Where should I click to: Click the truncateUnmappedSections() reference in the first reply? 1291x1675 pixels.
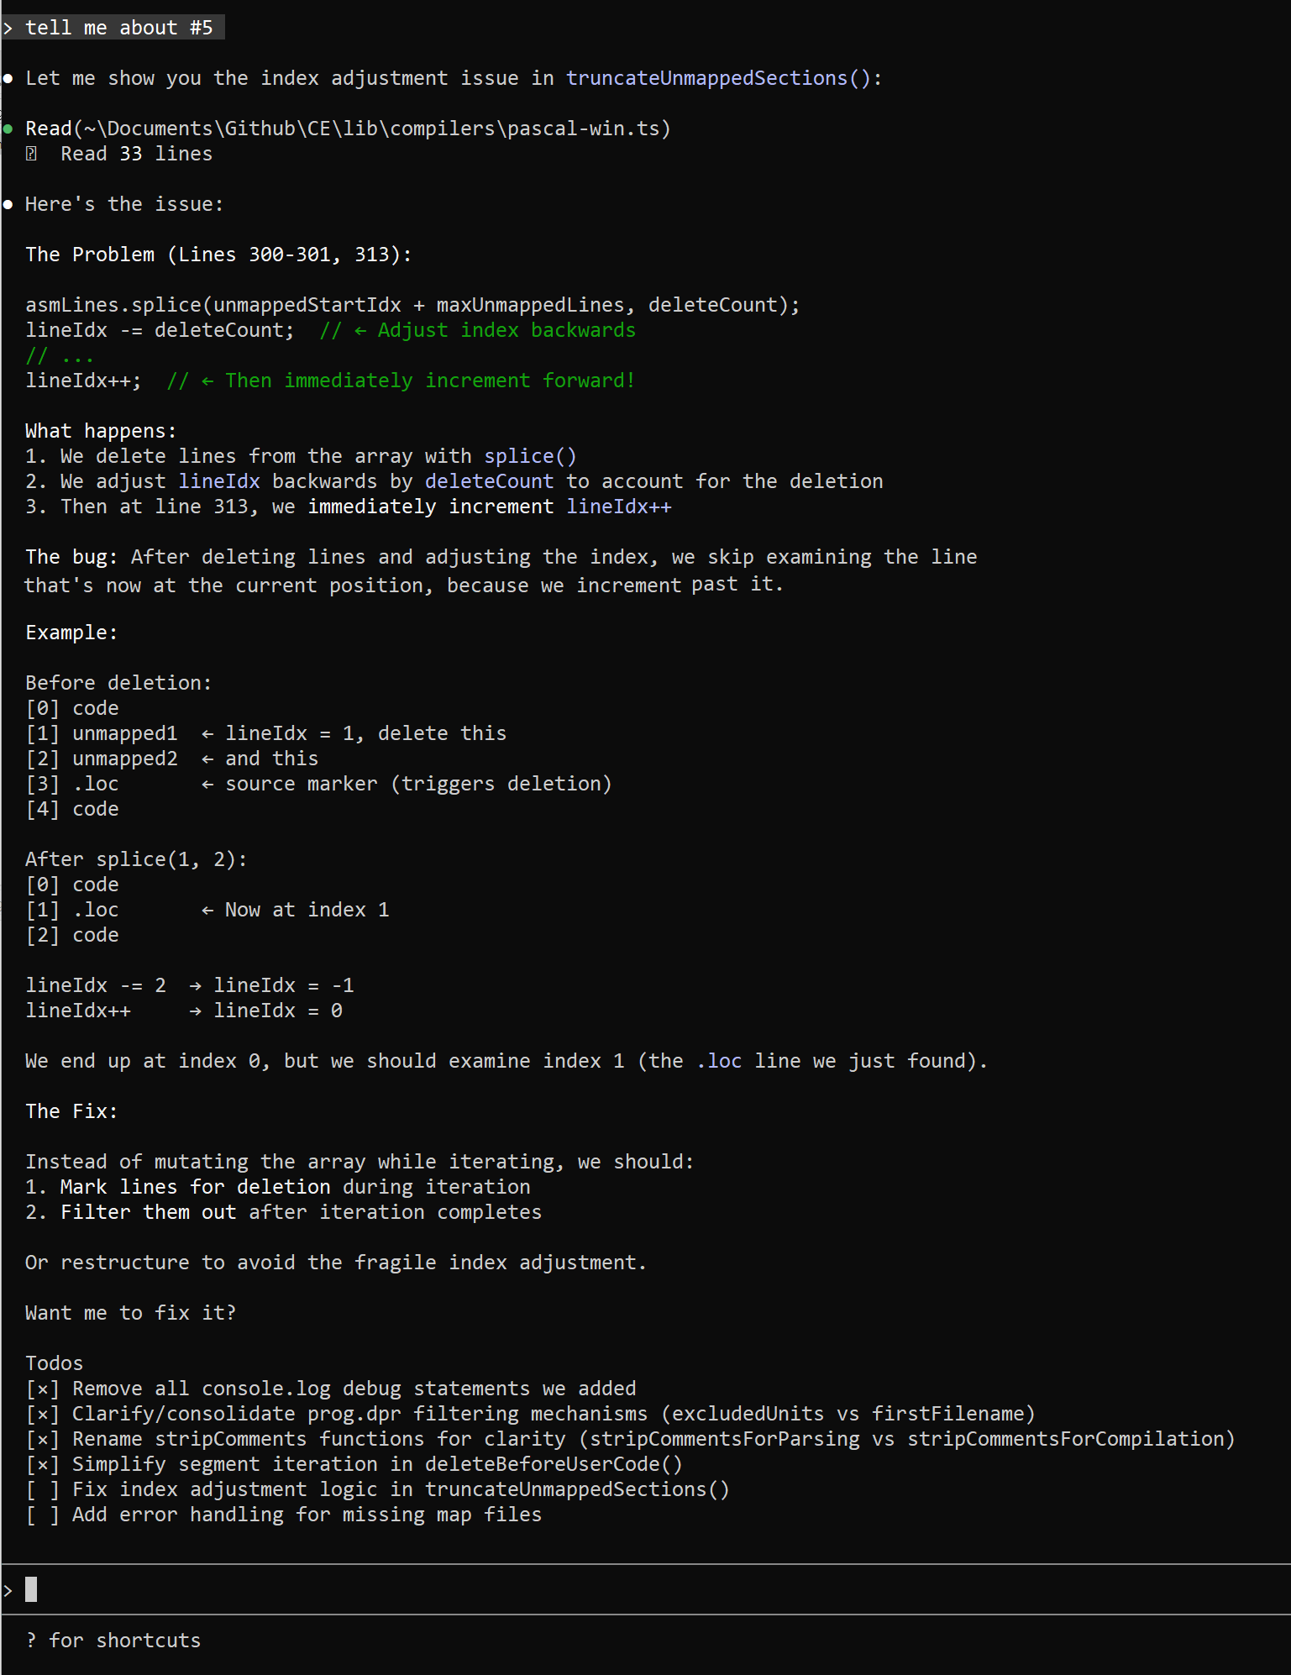pos(719,78)
